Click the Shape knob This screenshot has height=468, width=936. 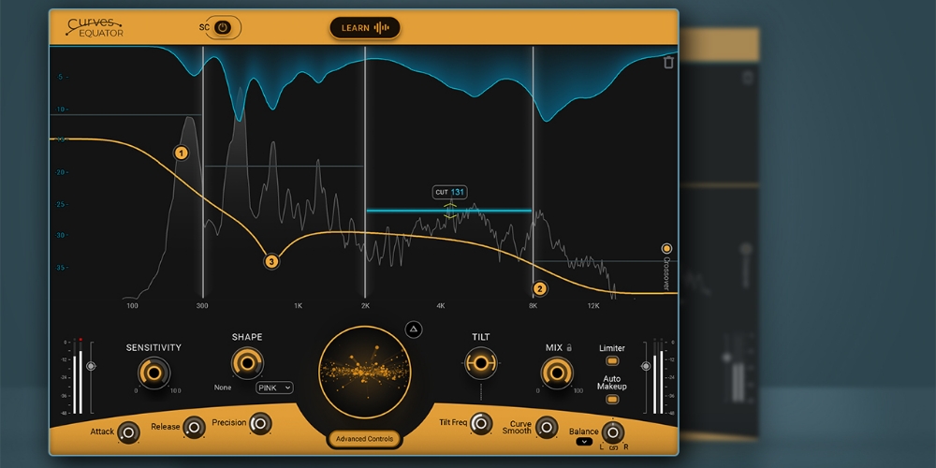tap(247, 361)
